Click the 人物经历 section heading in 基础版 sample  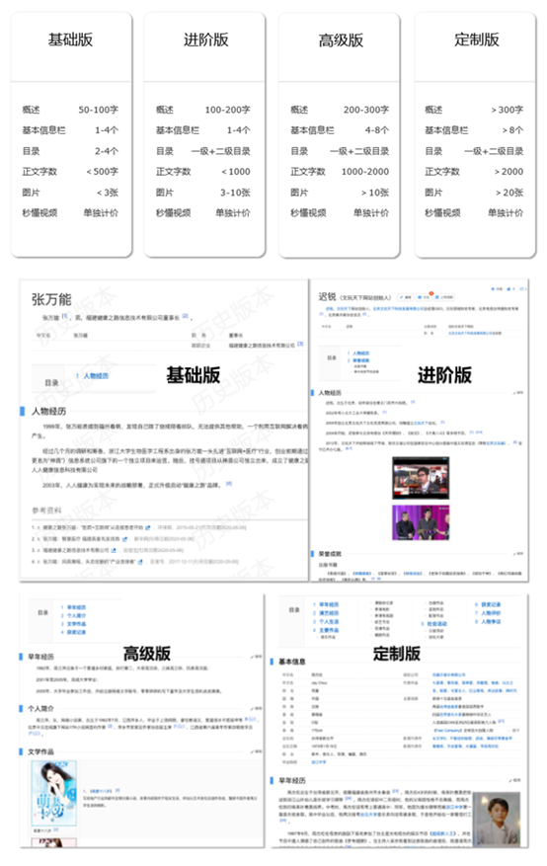click(x=48, y=411)
